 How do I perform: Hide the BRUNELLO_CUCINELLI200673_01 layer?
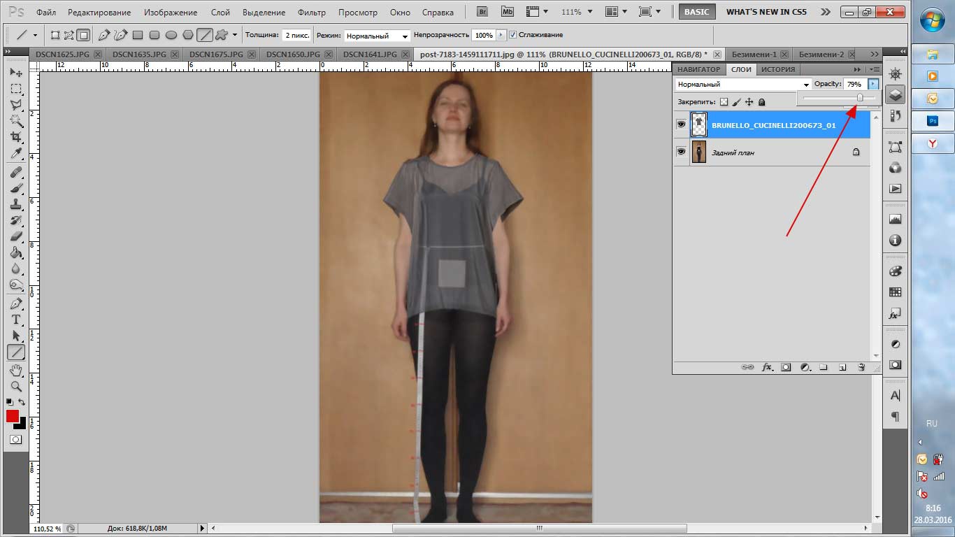coord(681,124)
